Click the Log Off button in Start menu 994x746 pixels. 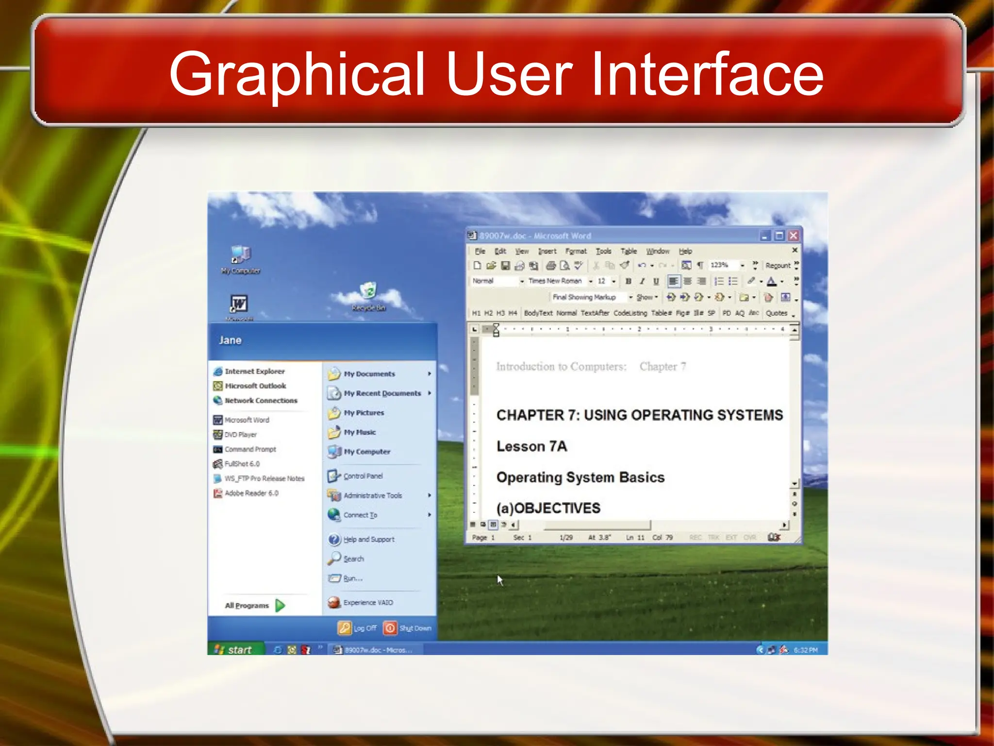coord(357,628)
